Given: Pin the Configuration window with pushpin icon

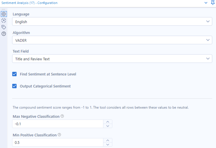Looking at the screenshot, I should click(x=213, y=3).
